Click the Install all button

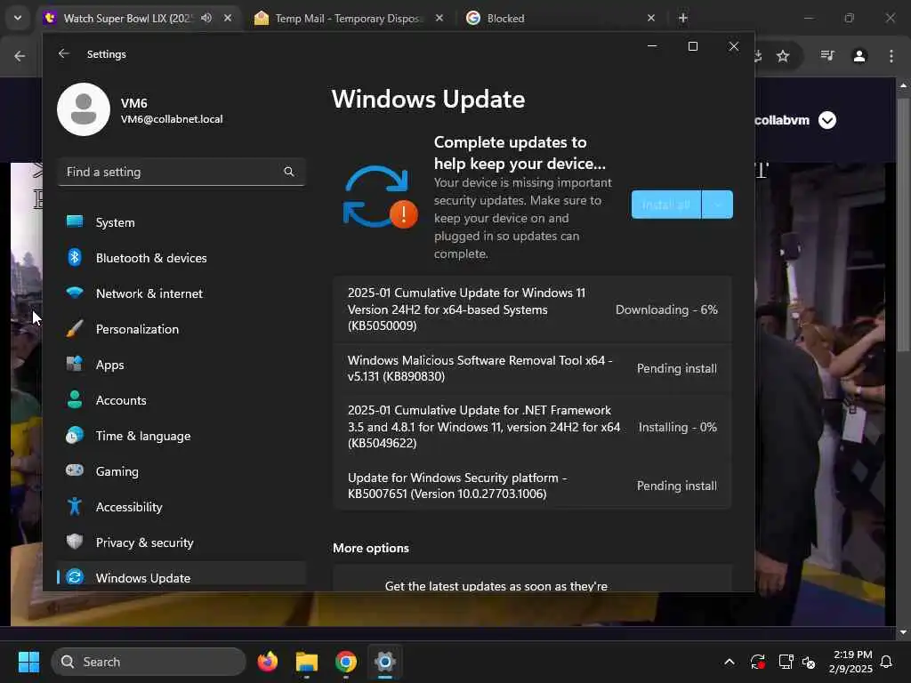coord(666,205)
